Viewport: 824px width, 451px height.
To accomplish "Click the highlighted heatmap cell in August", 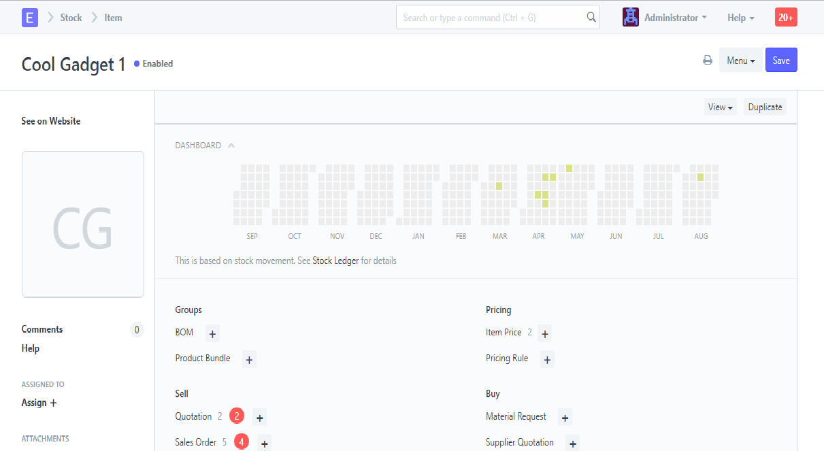I will click(700, 177).
